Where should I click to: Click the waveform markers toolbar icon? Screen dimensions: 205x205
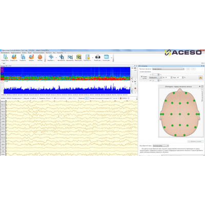(51, 57)
